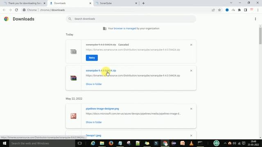Open pipelines-image-designer.png file link

pyautogui.click(x=102, y=109)
